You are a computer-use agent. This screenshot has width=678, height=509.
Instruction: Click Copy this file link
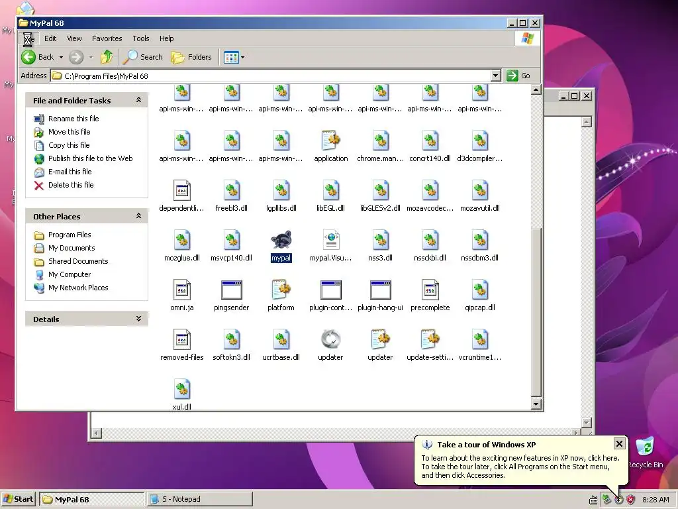69,145
